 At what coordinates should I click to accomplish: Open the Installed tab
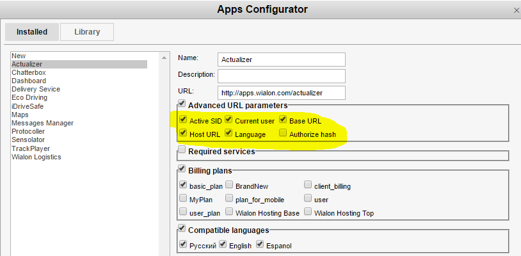click(31, 32)
